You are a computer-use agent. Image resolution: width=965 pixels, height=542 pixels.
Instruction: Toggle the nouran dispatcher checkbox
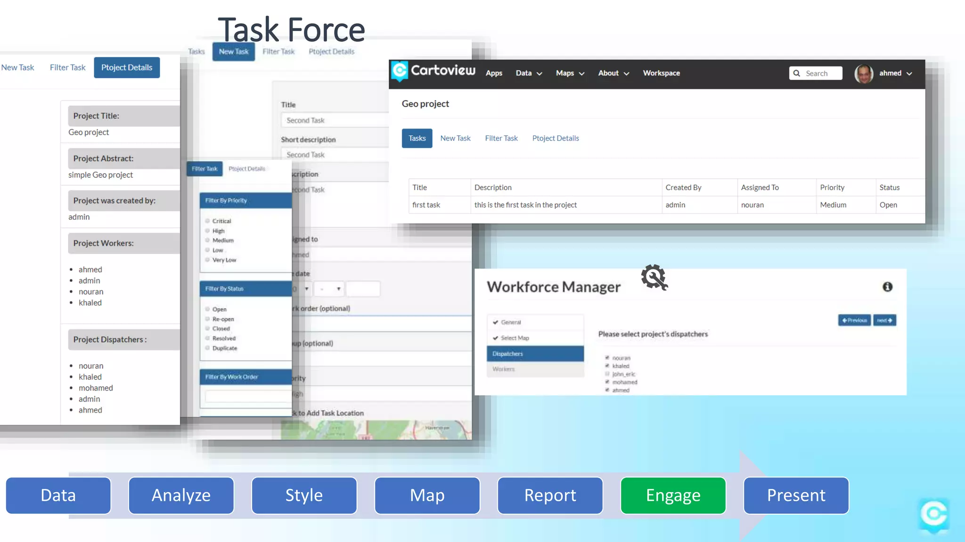click(x=607, y=358)
